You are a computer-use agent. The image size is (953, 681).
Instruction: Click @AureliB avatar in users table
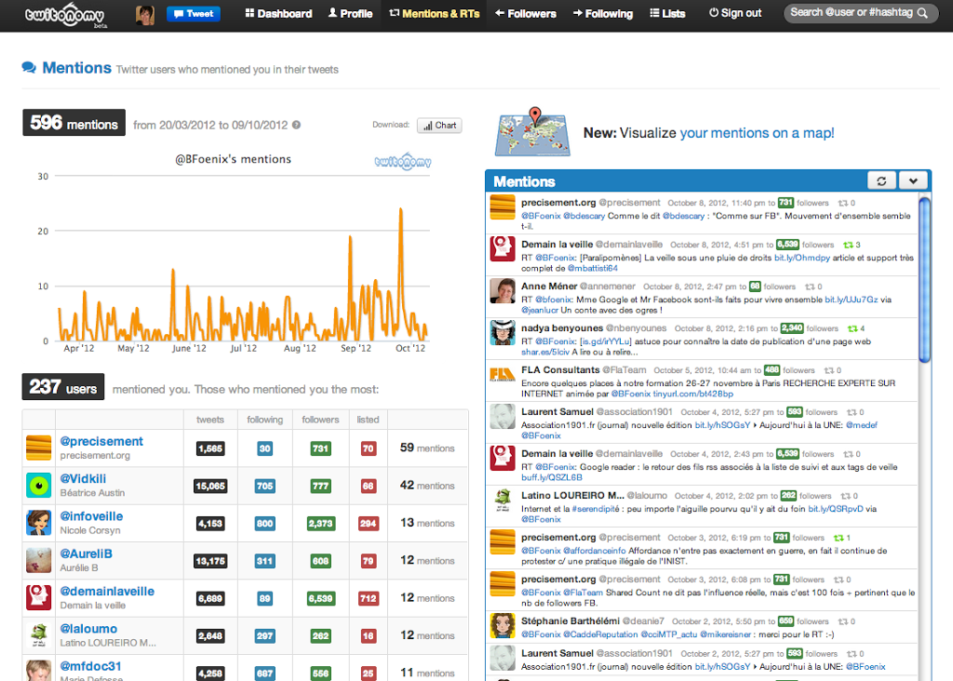(x=39, y=560)
